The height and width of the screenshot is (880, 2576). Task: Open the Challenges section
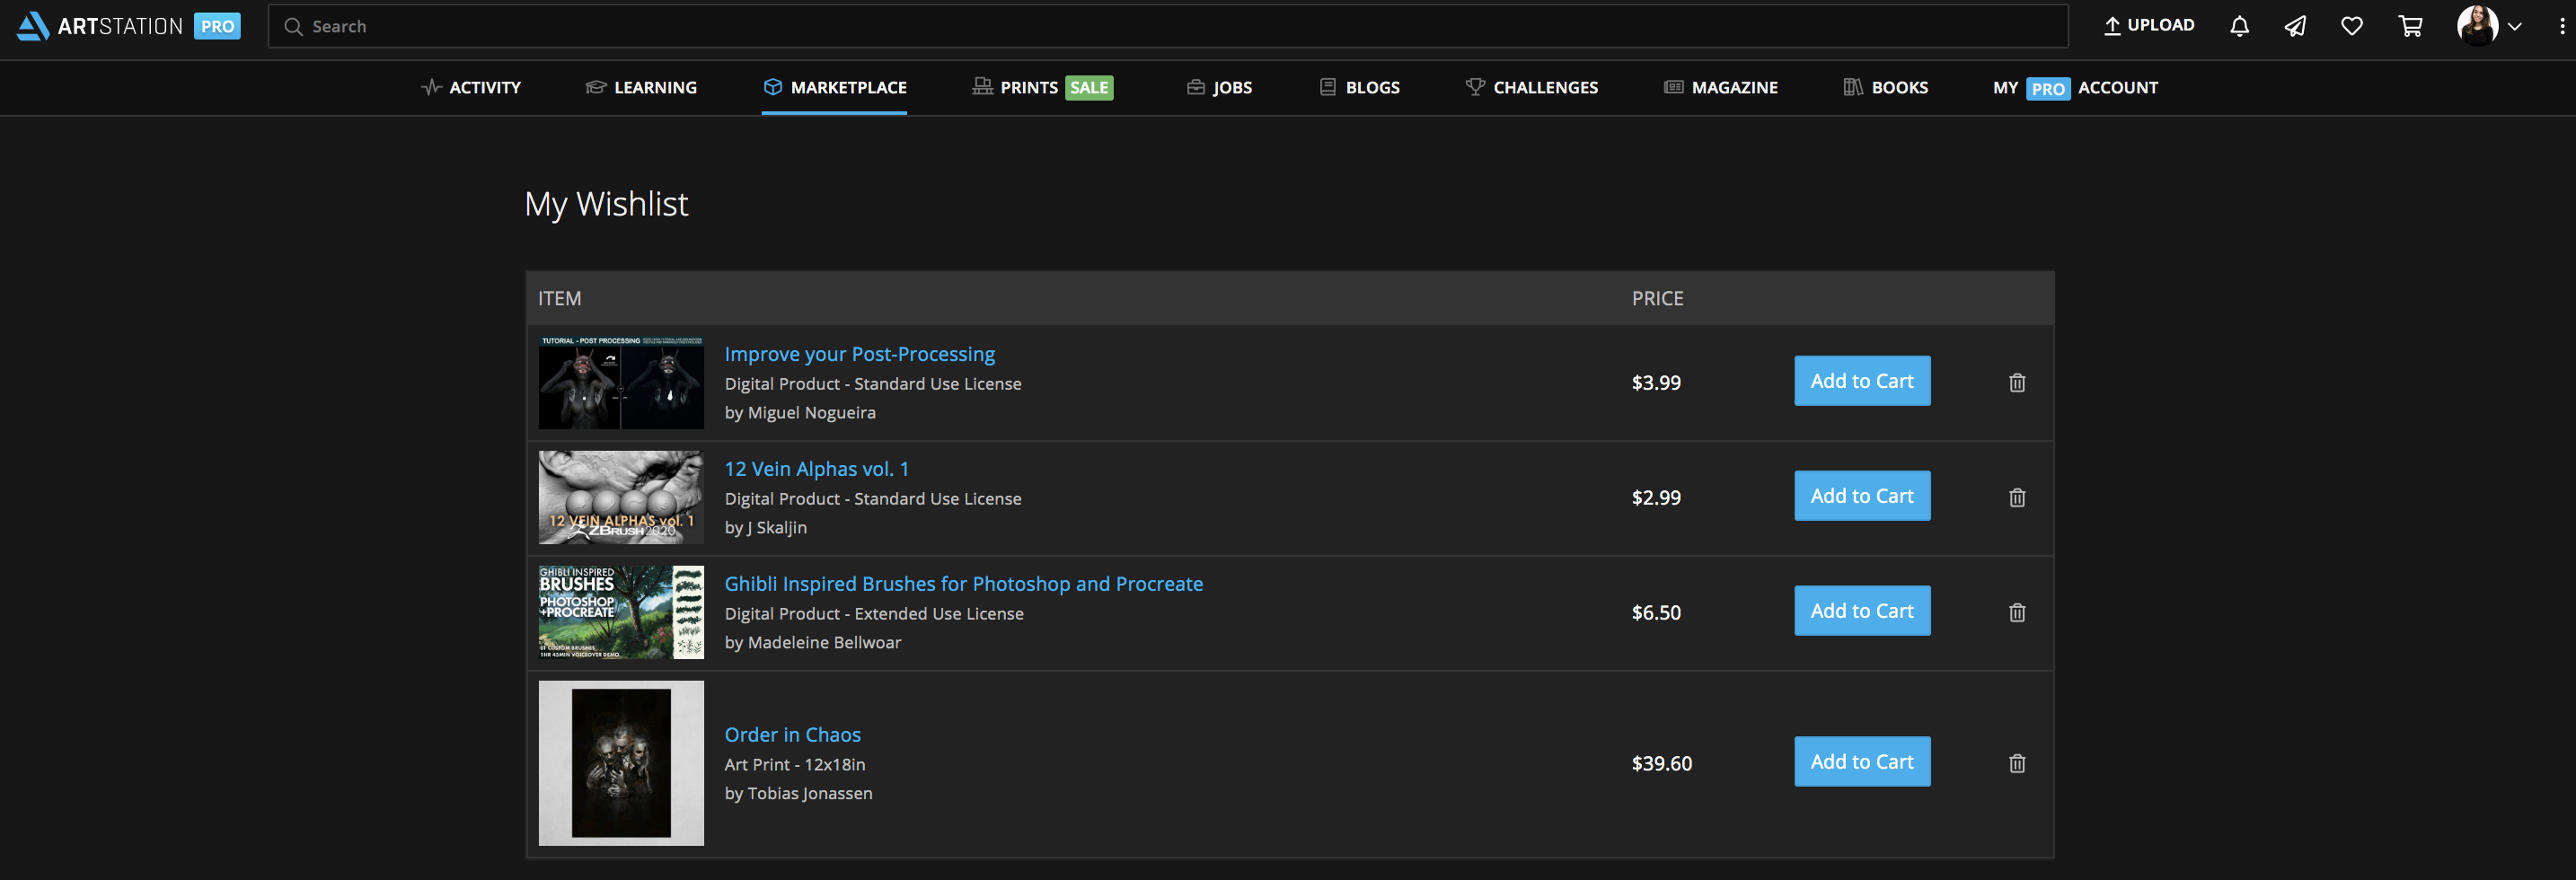pyautogui.click(x=1531, y=88)
